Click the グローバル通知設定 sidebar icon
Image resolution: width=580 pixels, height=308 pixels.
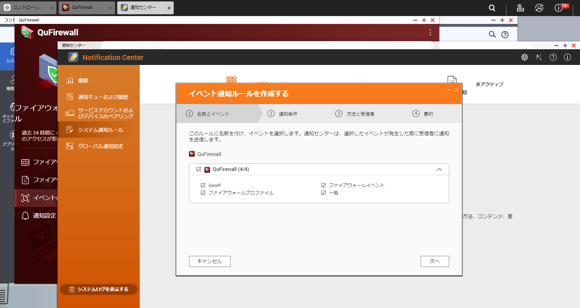tap(70, 146)
